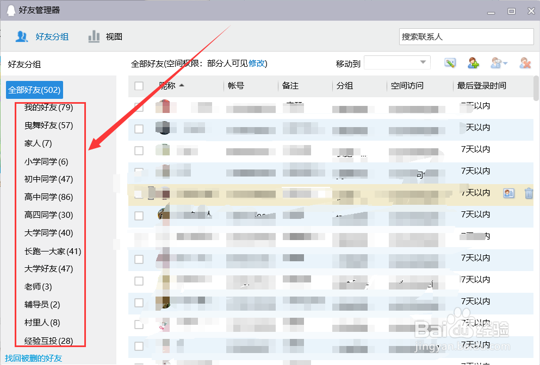Click the friend groups icon beside 好友分组

[21, 36]
